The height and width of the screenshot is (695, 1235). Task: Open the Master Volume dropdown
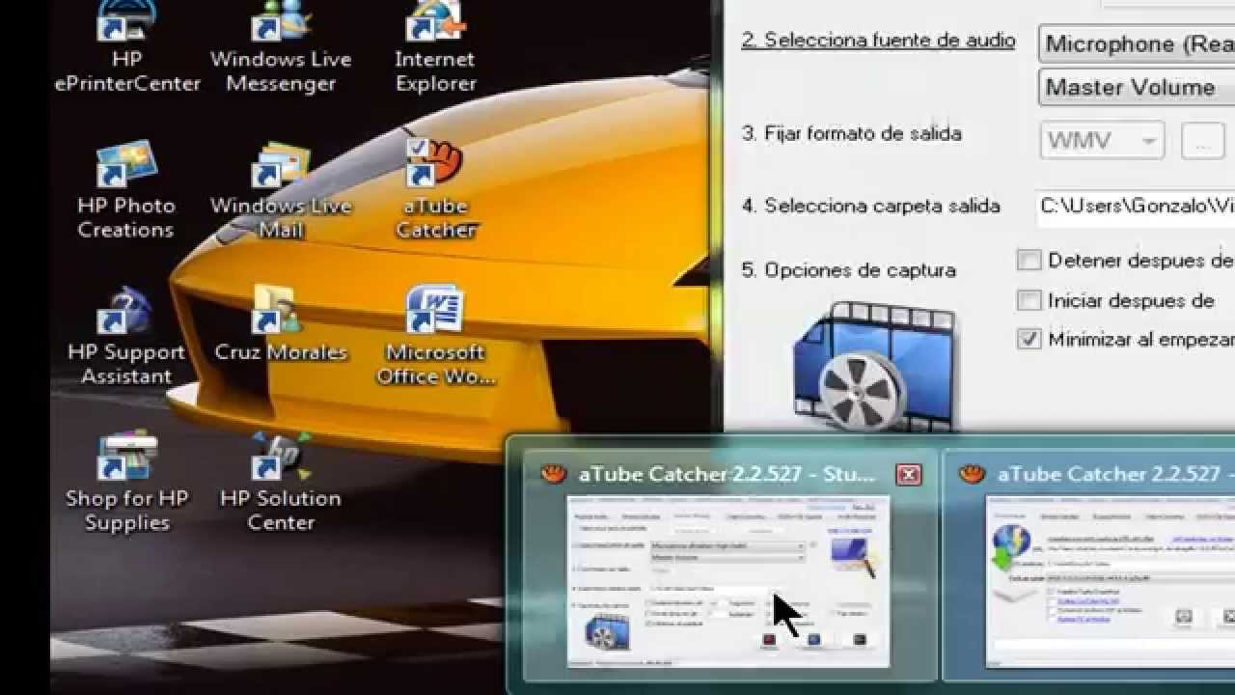1137,87
